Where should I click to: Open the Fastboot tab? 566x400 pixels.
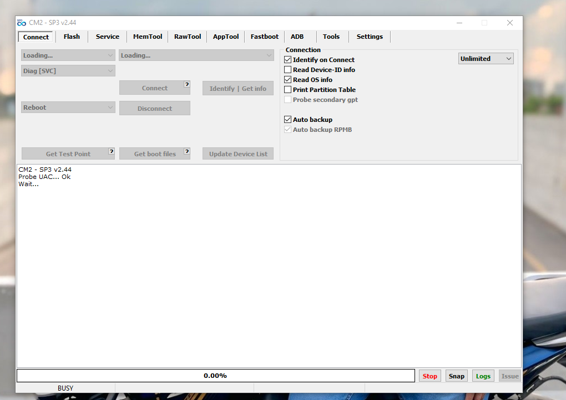pos(264,37)
